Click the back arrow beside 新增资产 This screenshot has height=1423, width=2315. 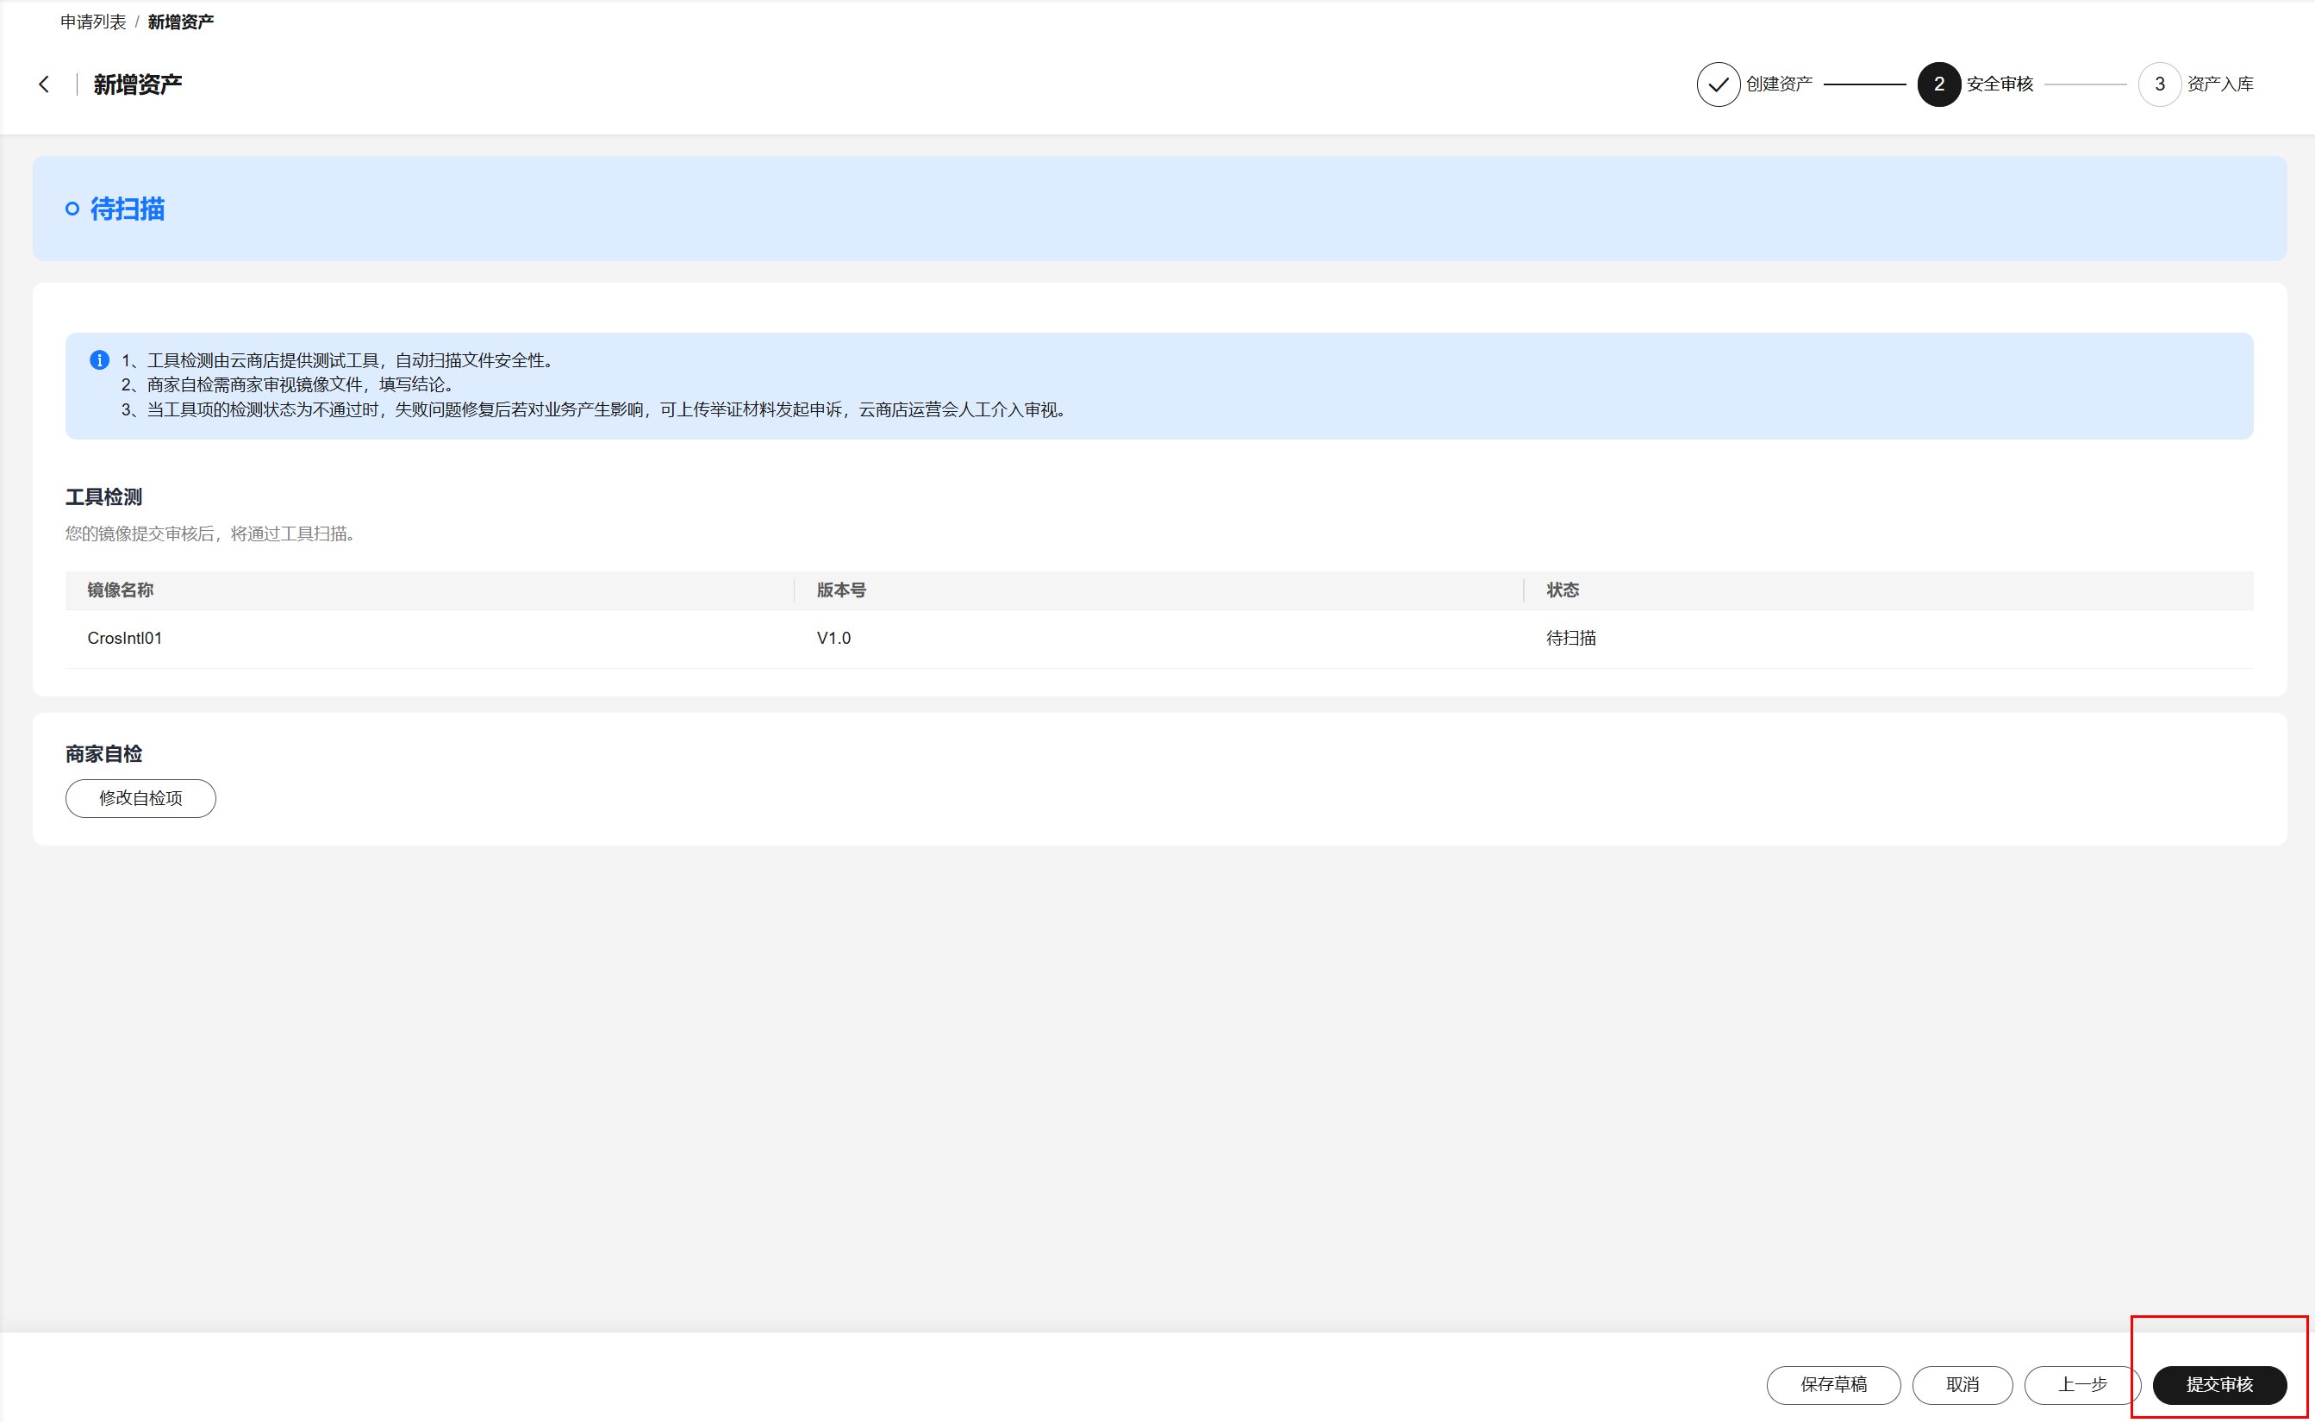pyautogui.click(x=44, y=84)
